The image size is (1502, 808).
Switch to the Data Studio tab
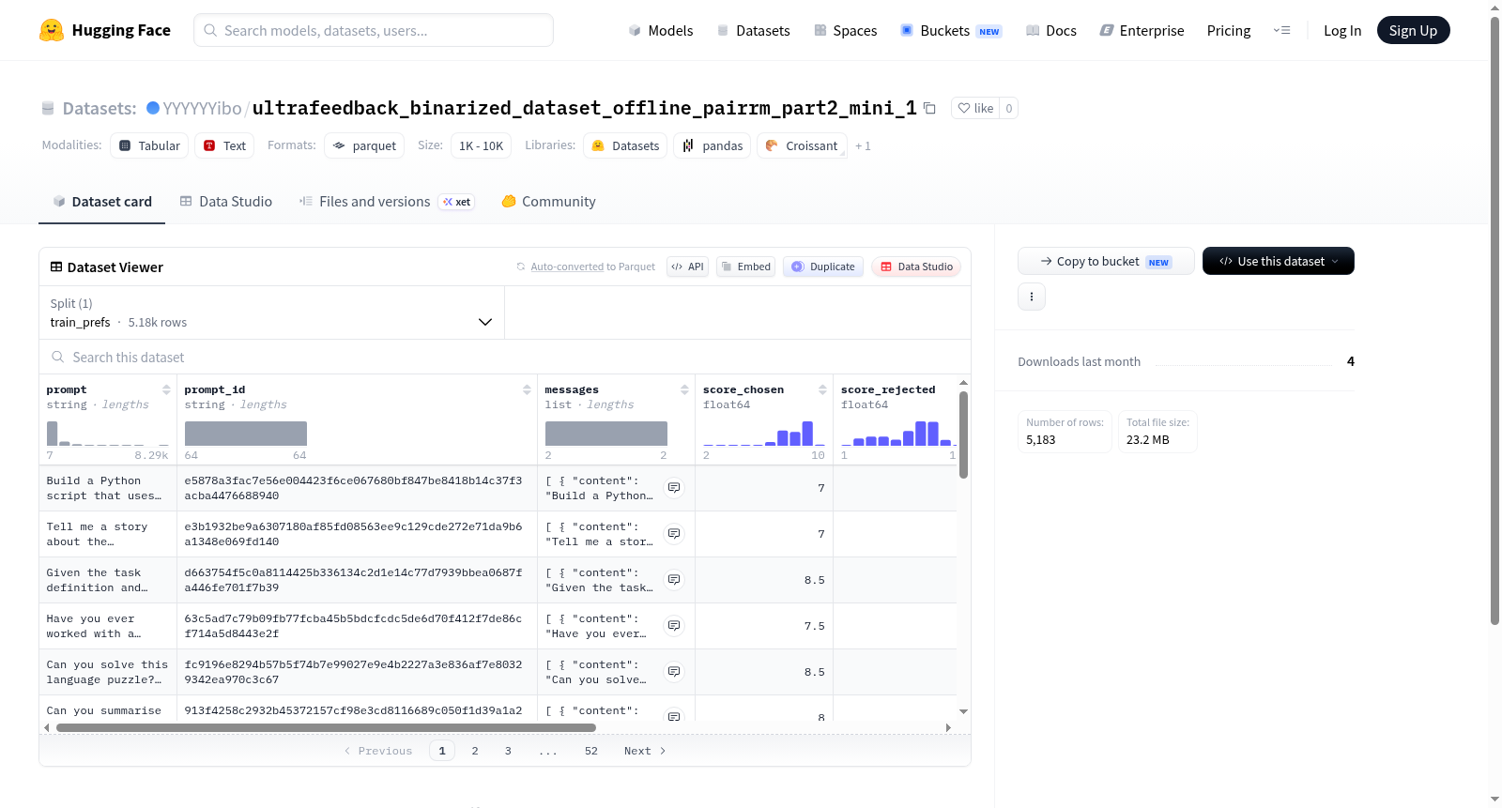[225, 201]
